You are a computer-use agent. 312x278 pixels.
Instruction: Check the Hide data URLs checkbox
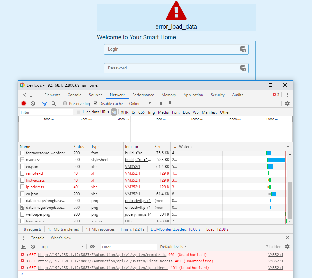(79, 112)
